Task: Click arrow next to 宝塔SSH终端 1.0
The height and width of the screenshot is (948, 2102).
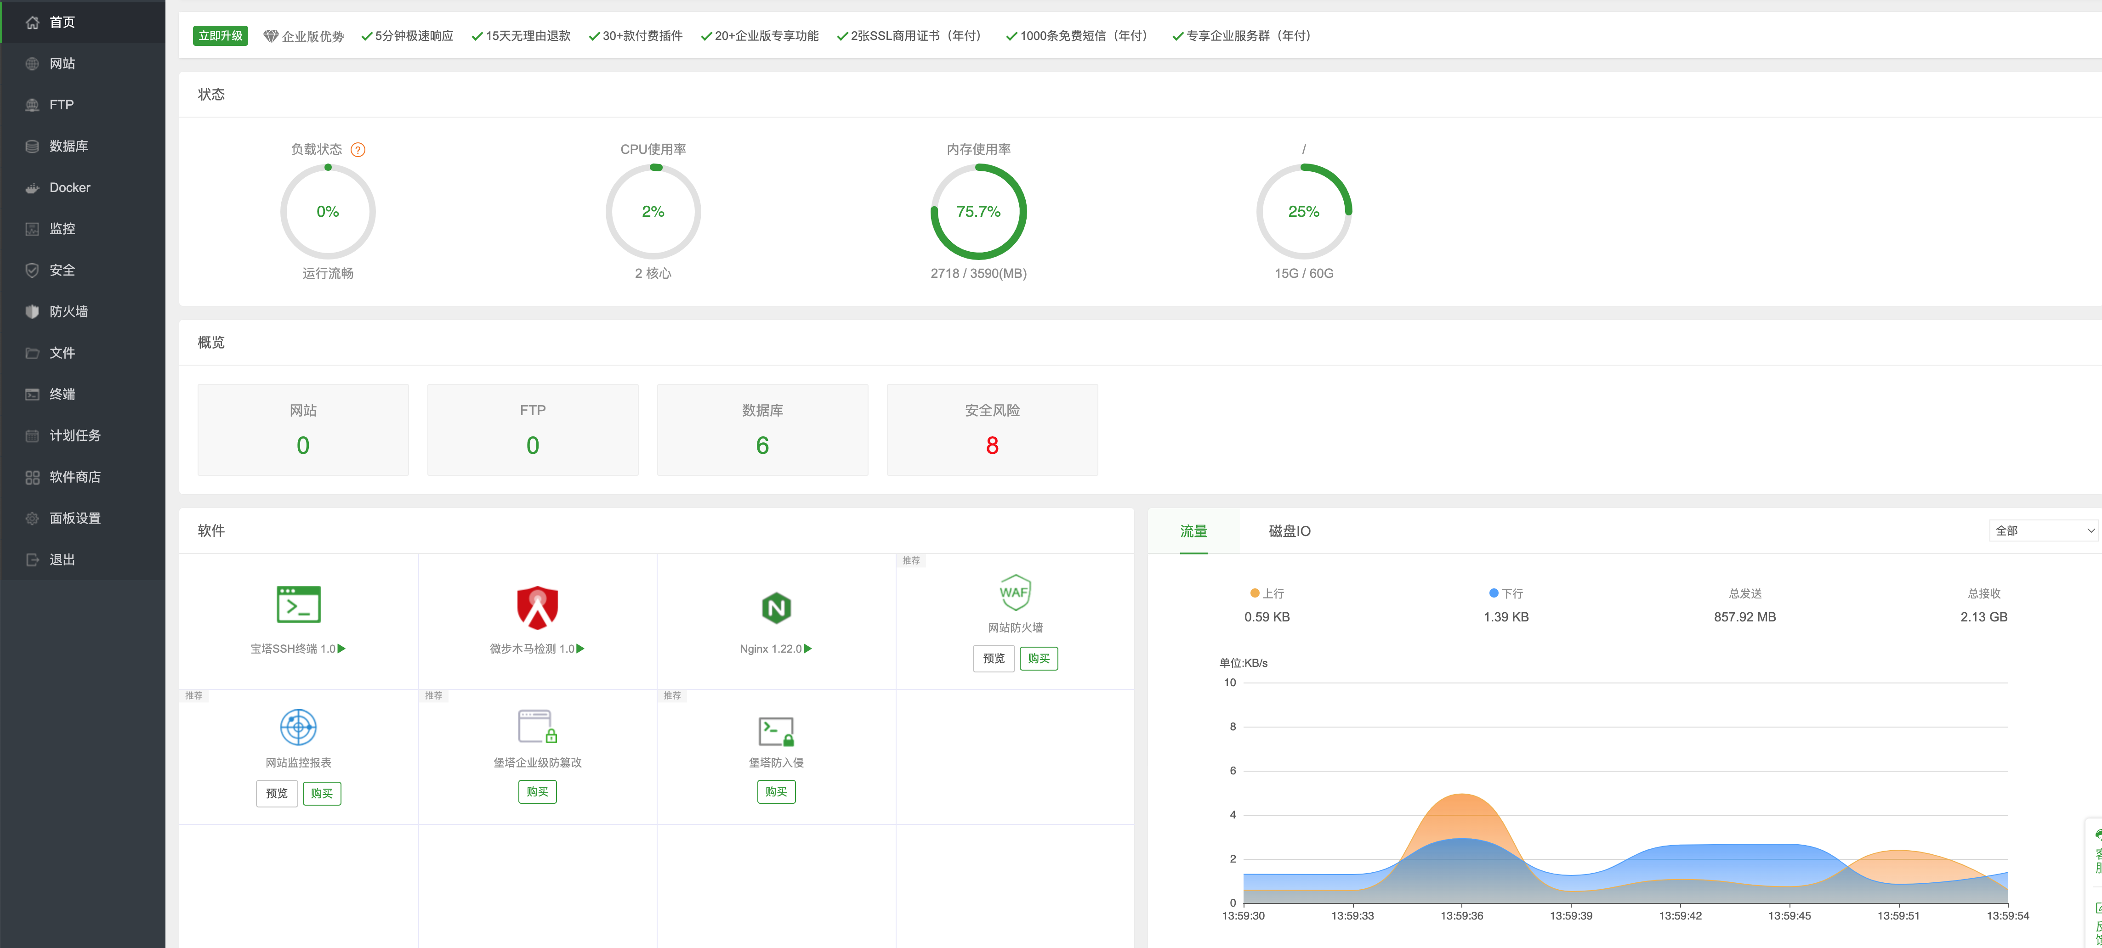Action: (x=342, y=649)
